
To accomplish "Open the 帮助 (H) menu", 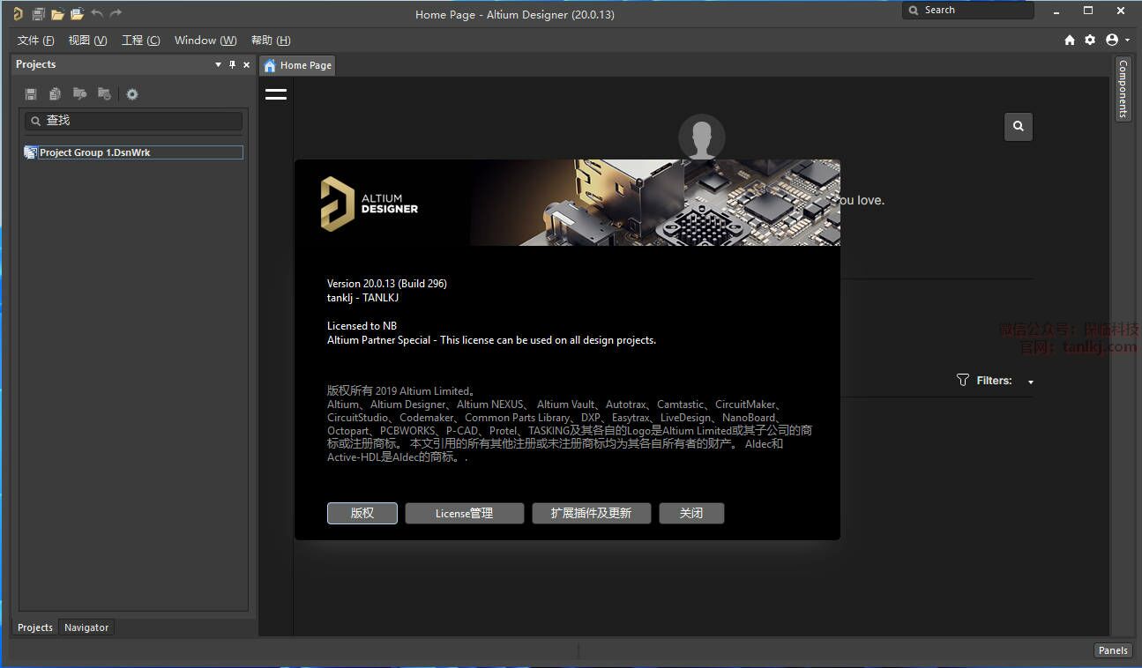I will coord(271,41).
